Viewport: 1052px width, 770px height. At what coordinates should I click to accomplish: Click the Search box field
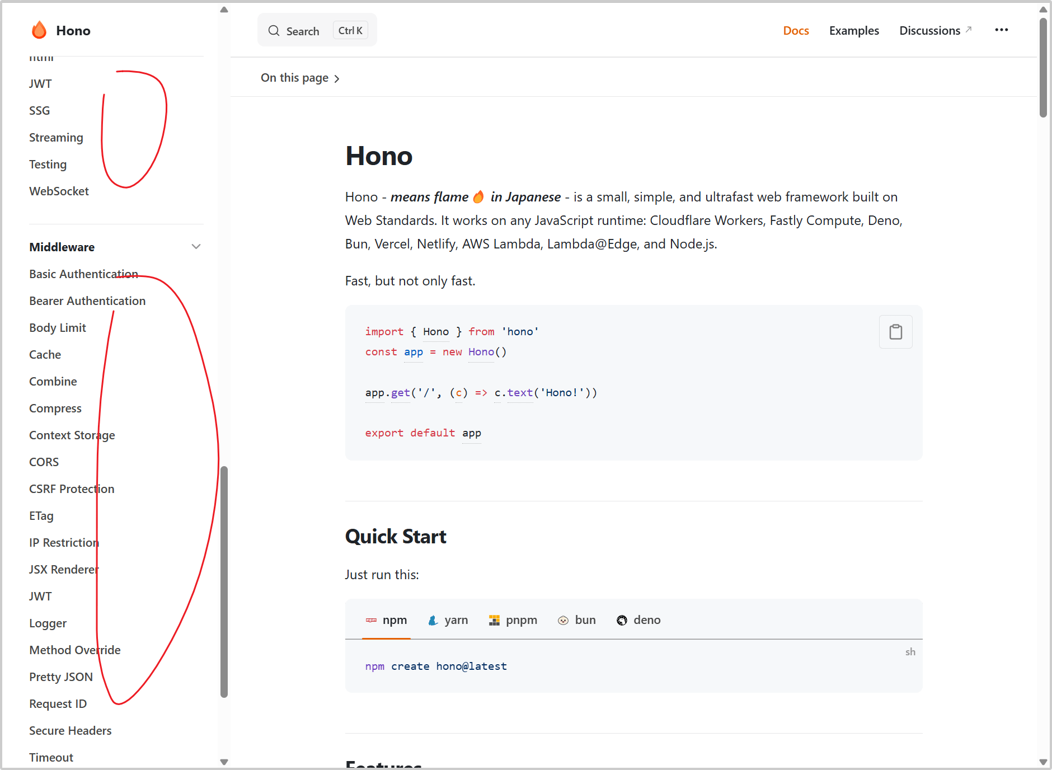317,31
